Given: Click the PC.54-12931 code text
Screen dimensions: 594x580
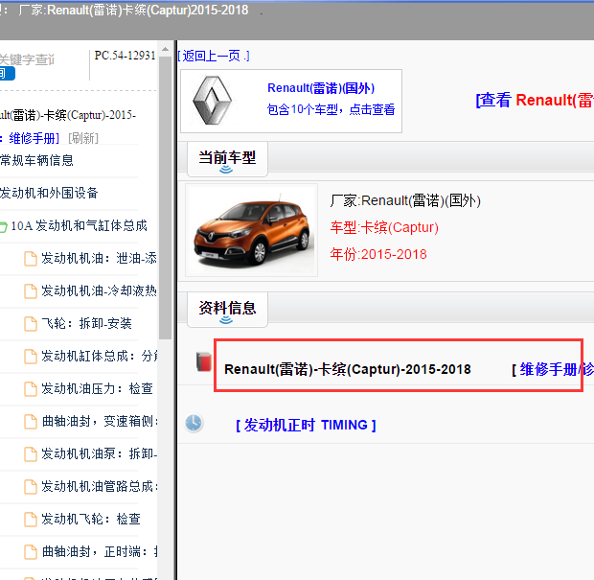Looking at the screenshot, I should (x=125, y=56).
